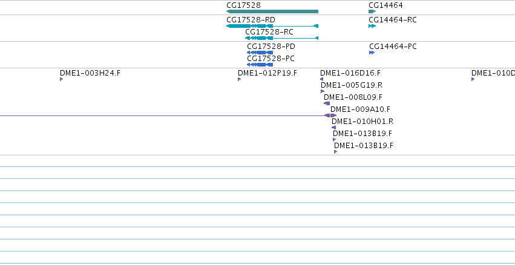Select the purple arrow under DME1-003H24.F
The image size is (515, 266).
pos(61,79)
